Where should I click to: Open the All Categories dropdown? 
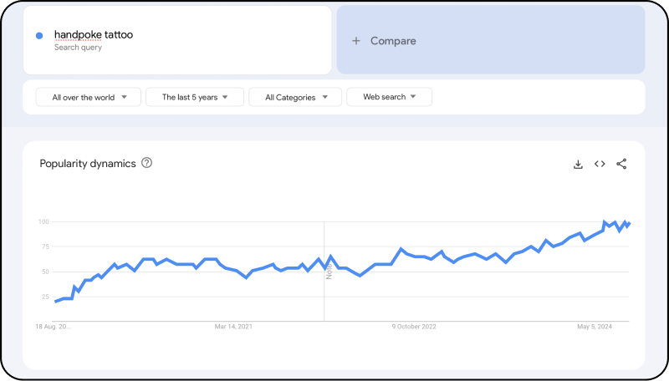coord(295,97)
